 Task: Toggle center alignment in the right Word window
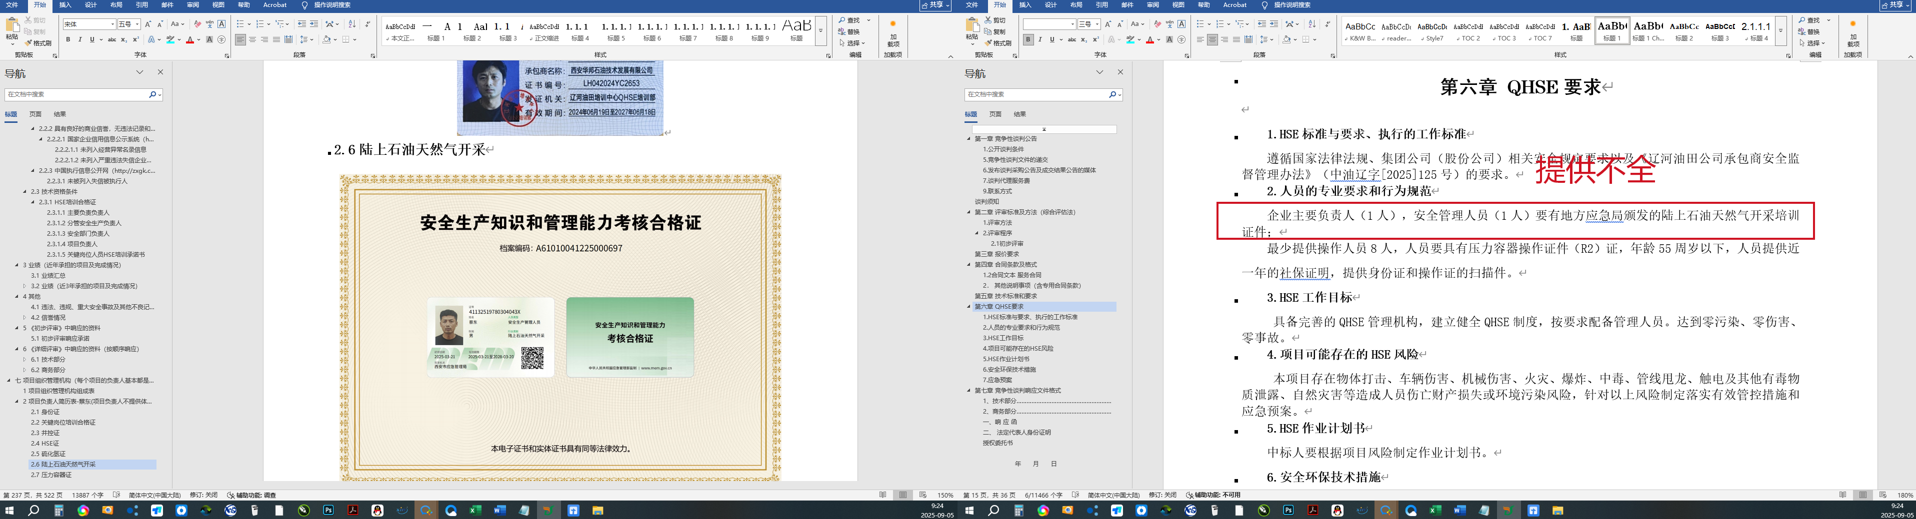pyautogui.click(x=1212, y=39)
